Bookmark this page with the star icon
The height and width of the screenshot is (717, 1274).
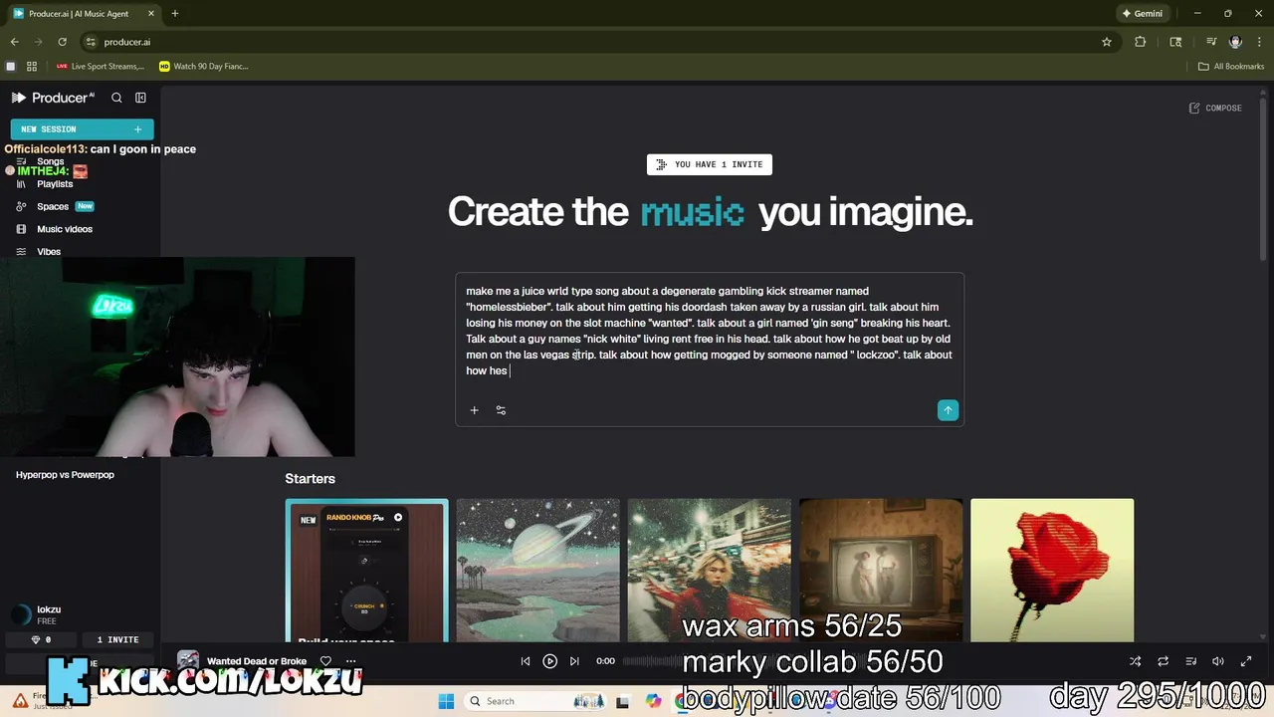coord(1106,42)
